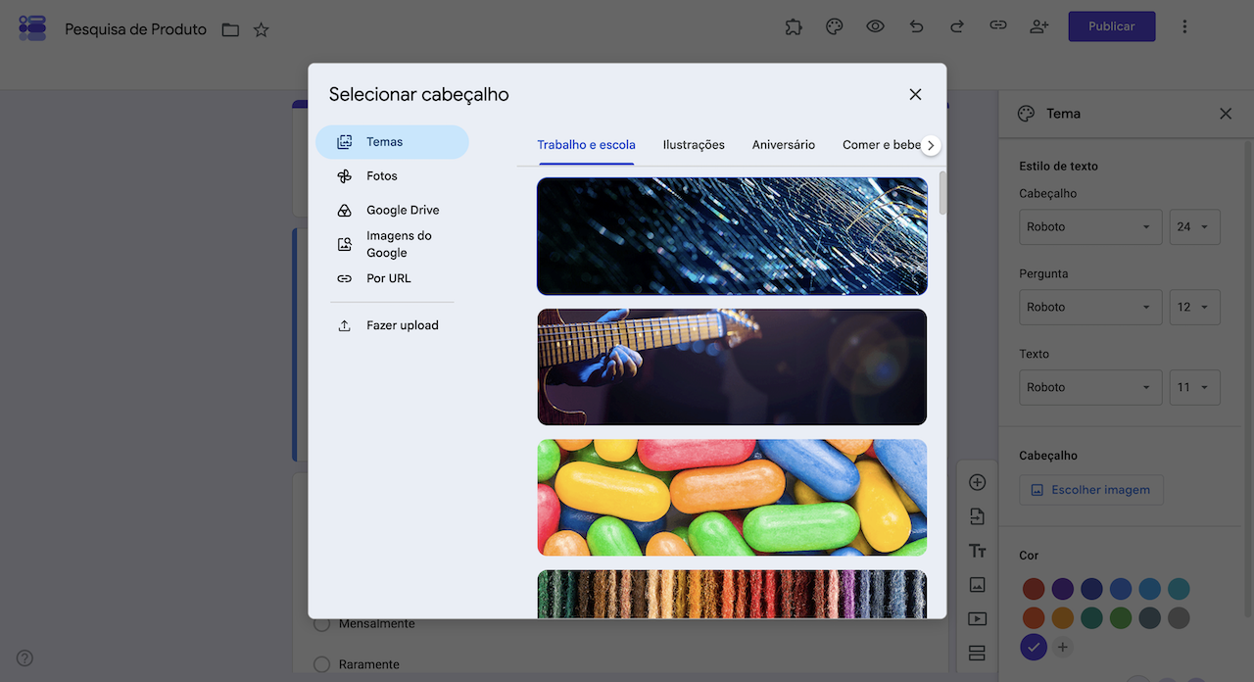
Task: Add collaborators icon
Action: pos(1039,26)
